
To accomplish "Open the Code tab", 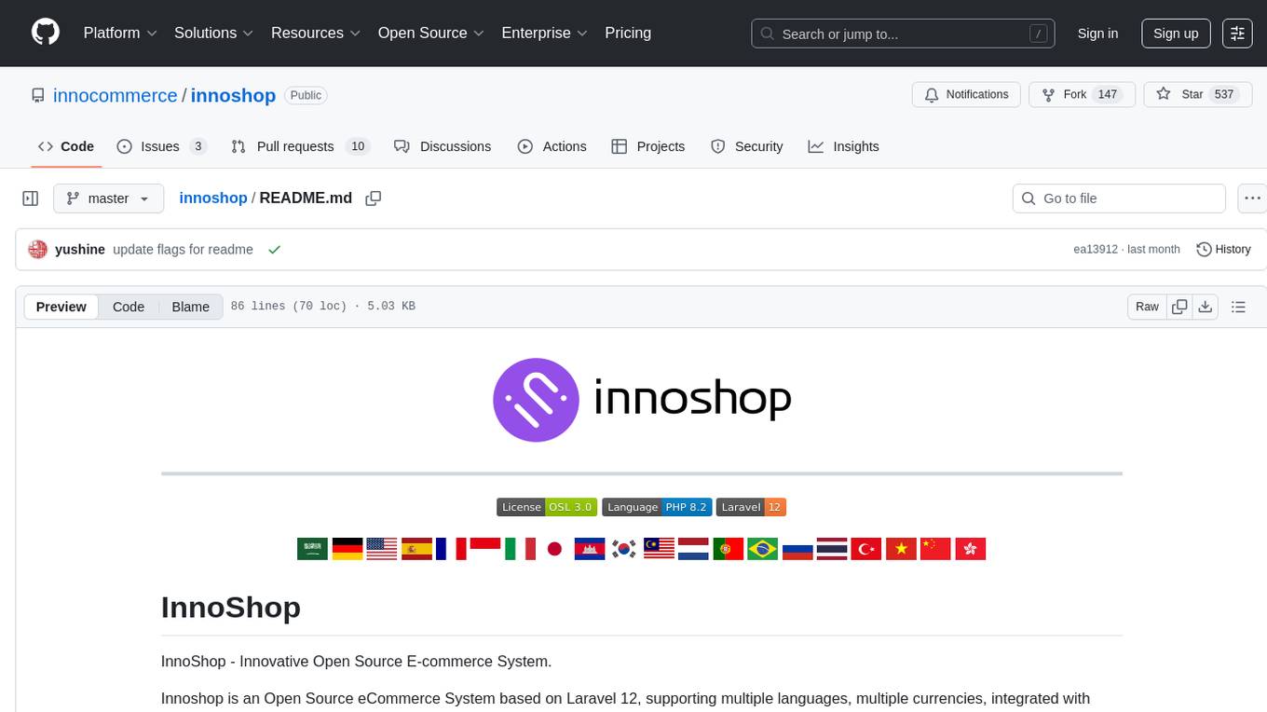I will pyautogui.click(x=65, y=146).
